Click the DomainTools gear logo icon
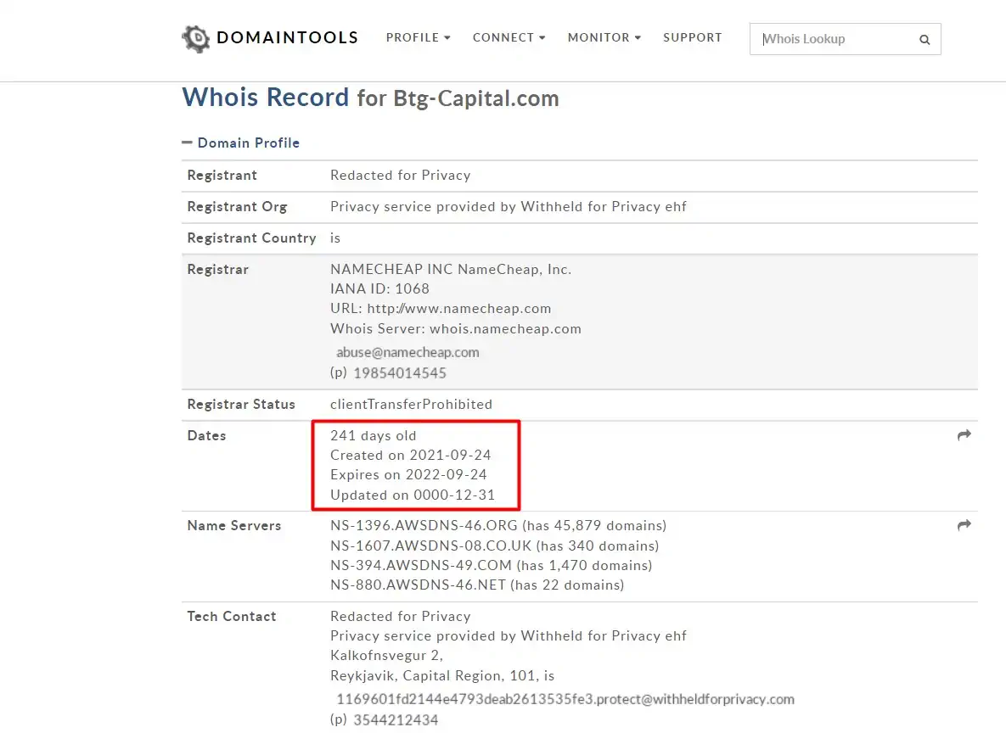 click(x=196, y=39)
